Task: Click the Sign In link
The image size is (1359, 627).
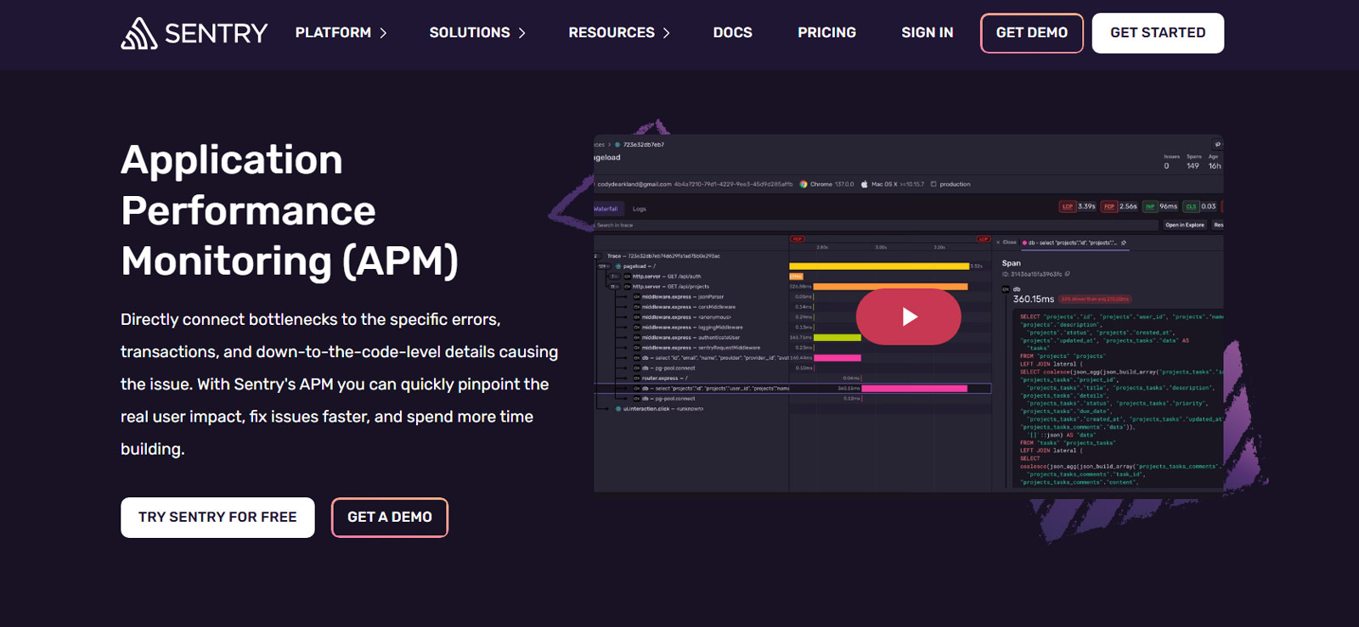Action: pos(927,33)
